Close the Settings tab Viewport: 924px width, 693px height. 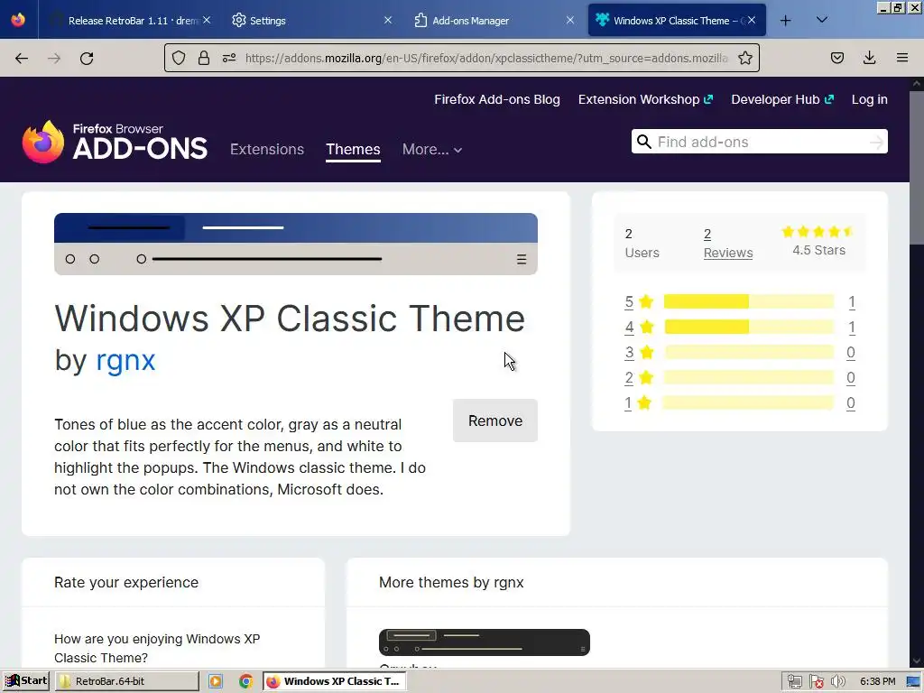pos(388,20)
